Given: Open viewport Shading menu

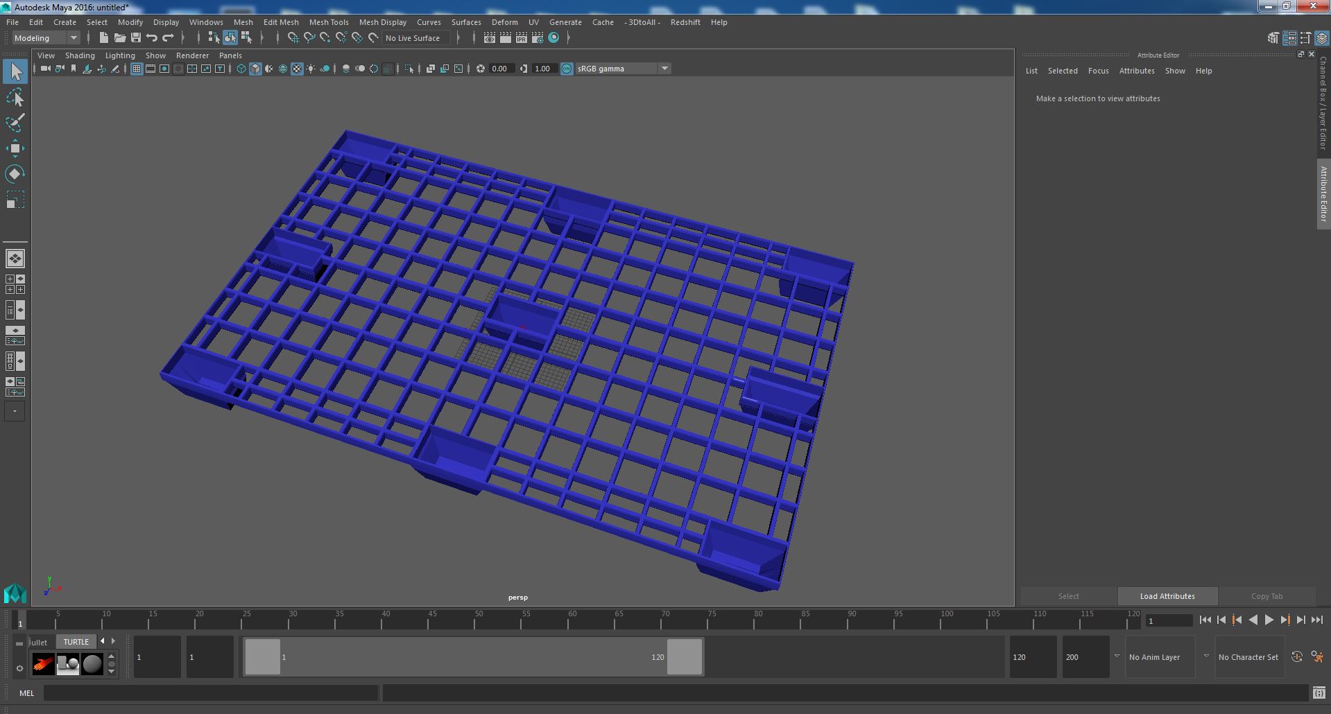Looking at the screenshot, I should [x=80, y=55].
